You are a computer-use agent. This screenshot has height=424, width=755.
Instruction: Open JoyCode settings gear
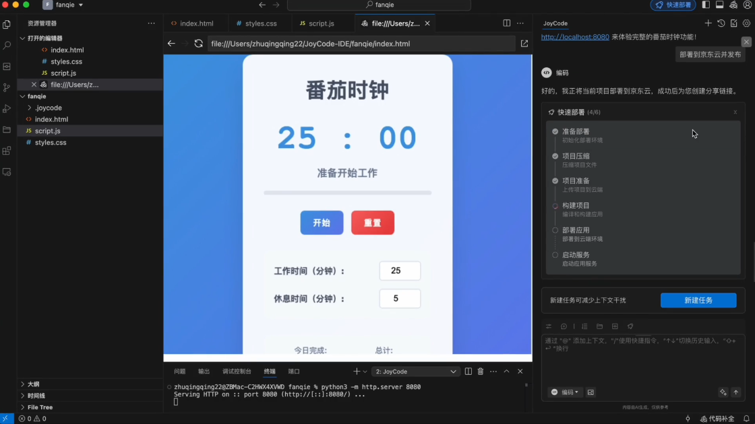coord(746,23)
